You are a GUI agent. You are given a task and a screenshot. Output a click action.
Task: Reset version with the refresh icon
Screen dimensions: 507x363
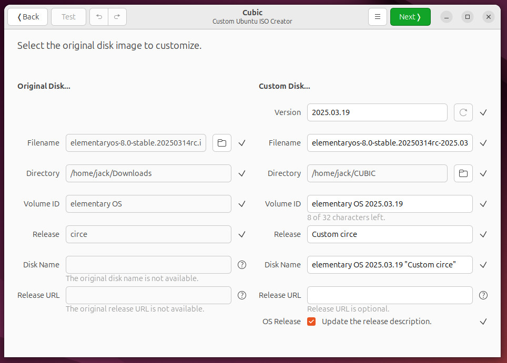click(463, 112)
